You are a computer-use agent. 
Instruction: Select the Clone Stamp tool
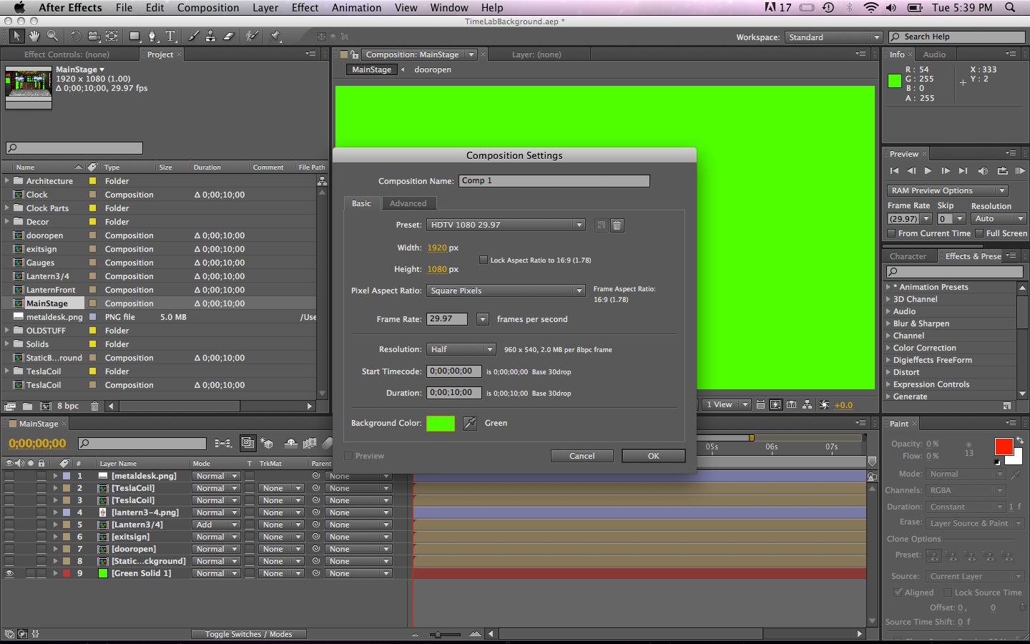tap(211, 36)
